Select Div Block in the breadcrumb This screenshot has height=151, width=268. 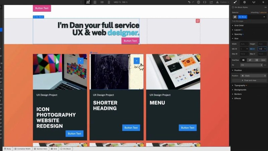click(x=66, y=149)
